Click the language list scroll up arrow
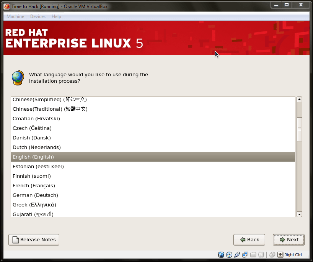The width and height of the screenshot is (313, 262). click(x=299, y=99)
